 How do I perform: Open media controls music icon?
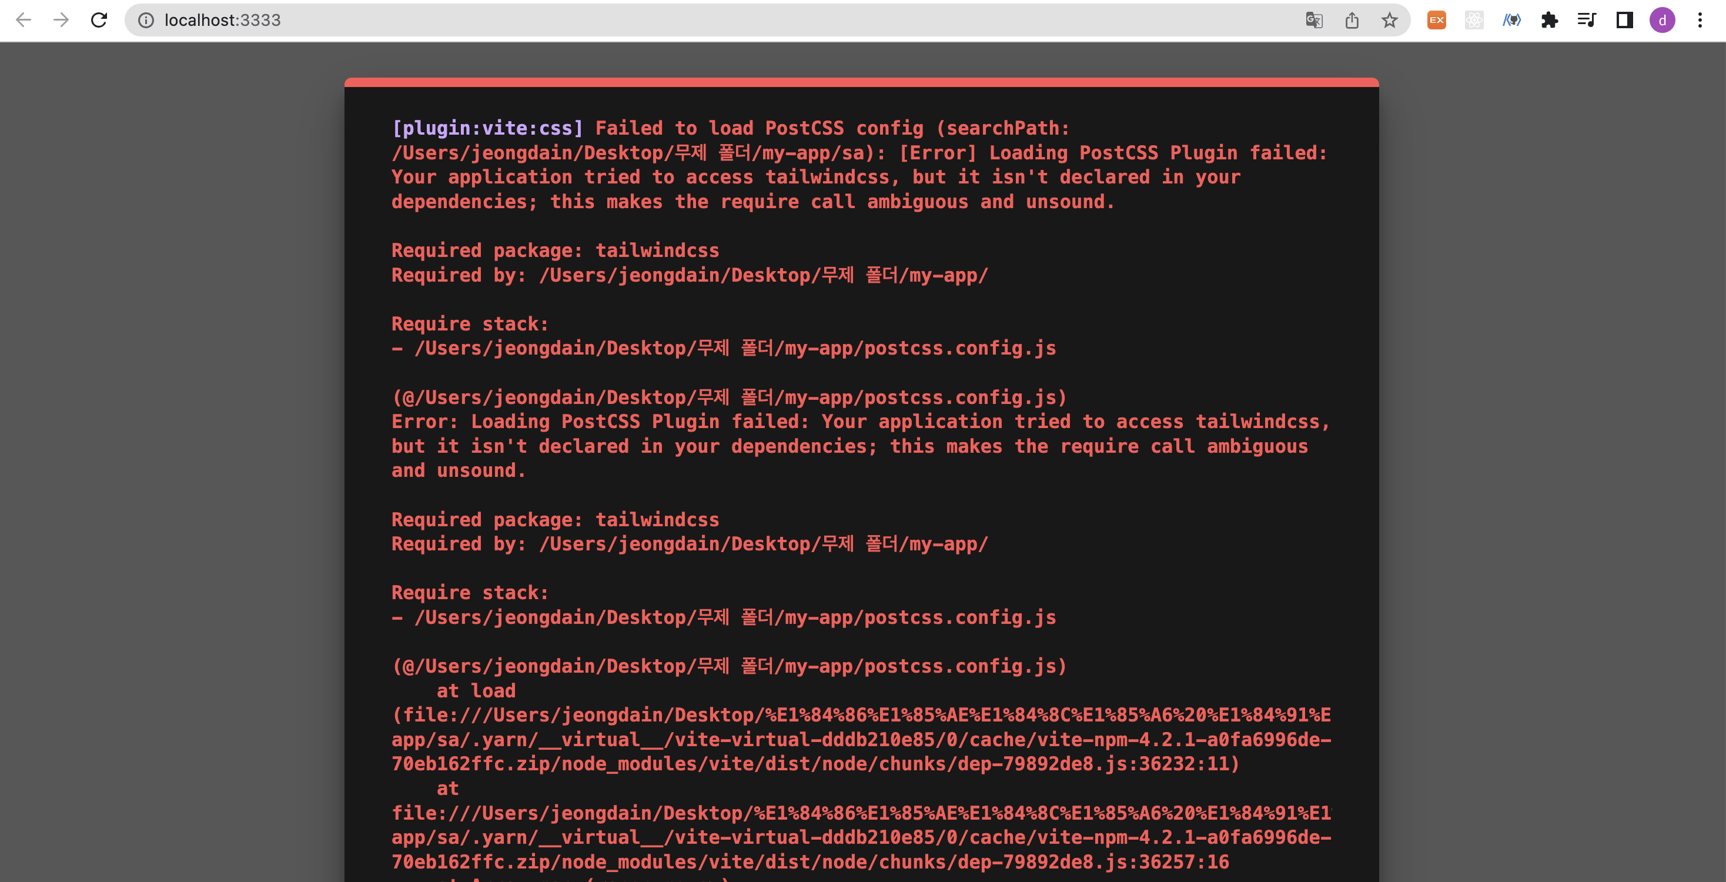[1587, 20]
